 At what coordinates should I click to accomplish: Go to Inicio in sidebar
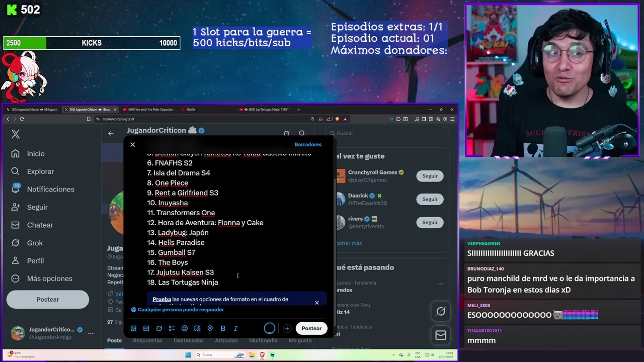(x=29, y=154)
